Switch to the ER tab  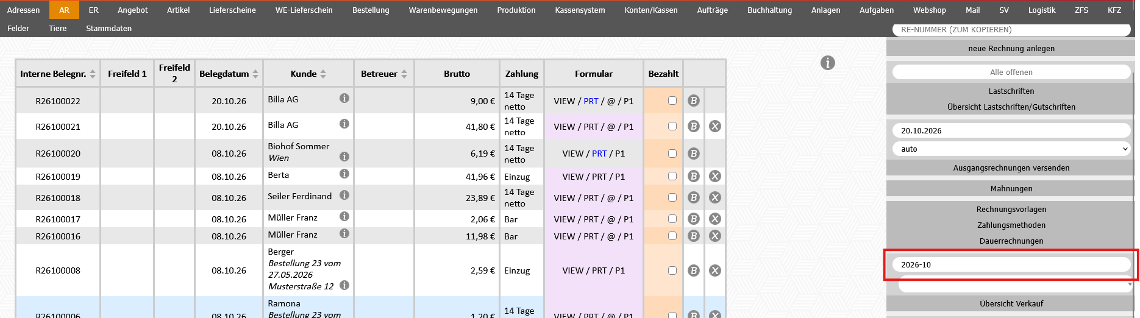tap(93, 10)
